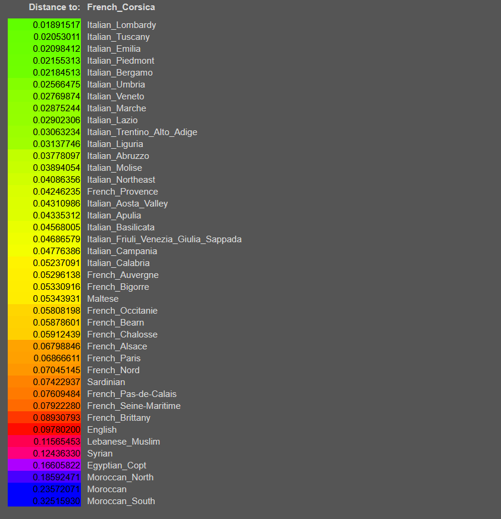Click the Italian_Aosta_Valley entry

pyautogui.click(x=127, y=204)
